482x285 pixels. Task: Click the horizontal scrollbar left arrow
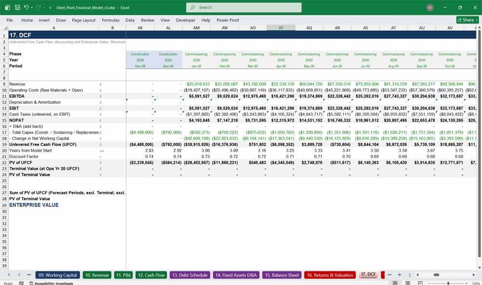click(x=417, y=275)
